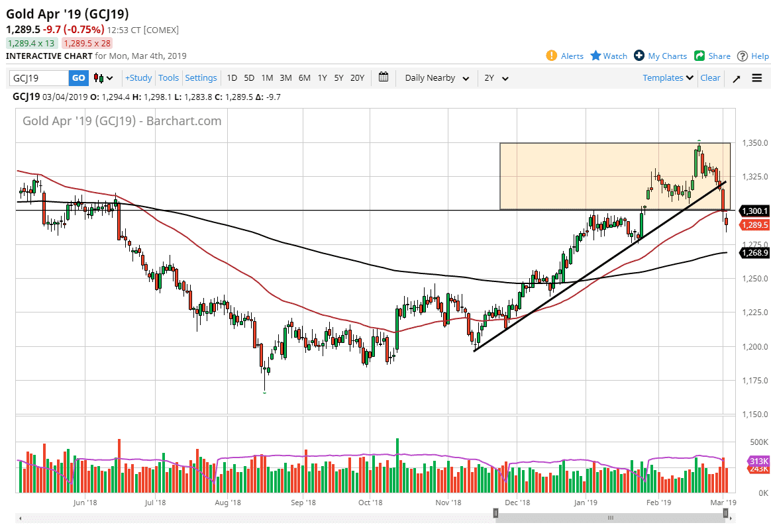Expand the Templates dropdown

(668, 77)
